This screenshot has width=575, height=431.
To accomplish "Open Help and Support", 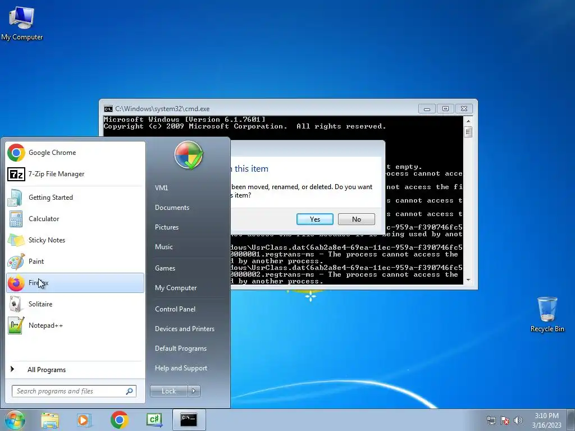I will [x=181, y=368].
